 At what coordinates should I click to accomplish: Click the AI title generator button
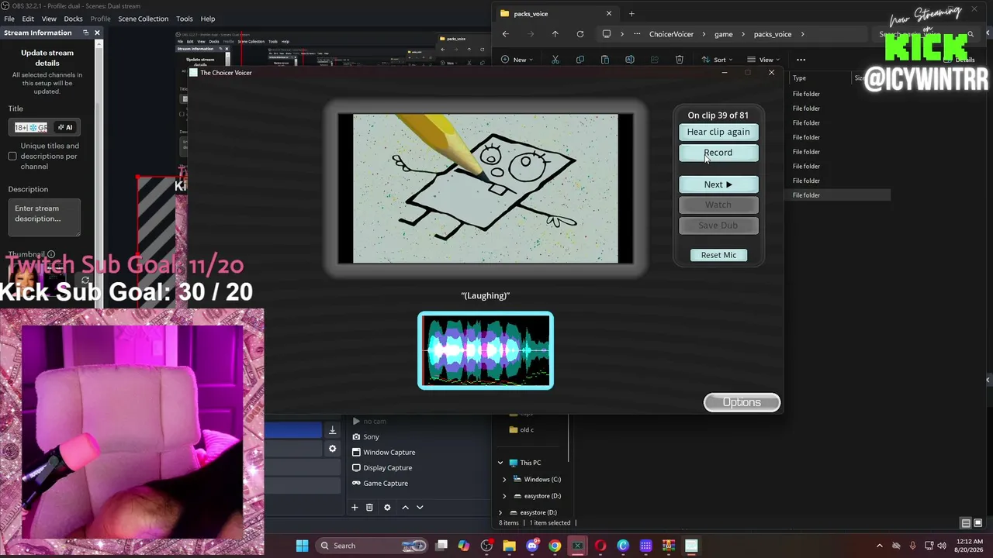[x=65, y=127]
